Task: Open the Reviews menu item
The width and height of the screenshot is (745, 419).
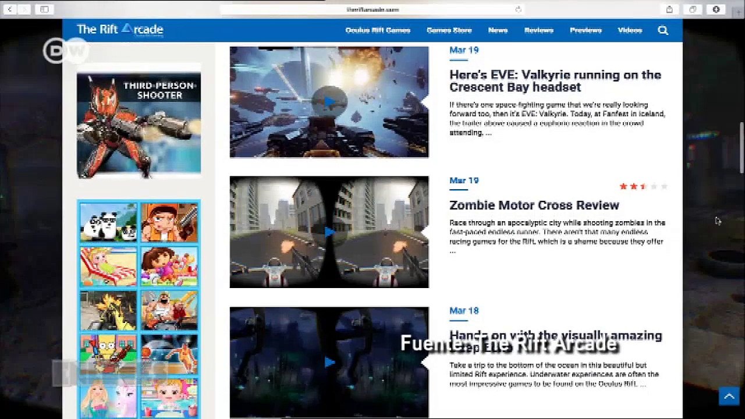Action: [x=538, y=30]
